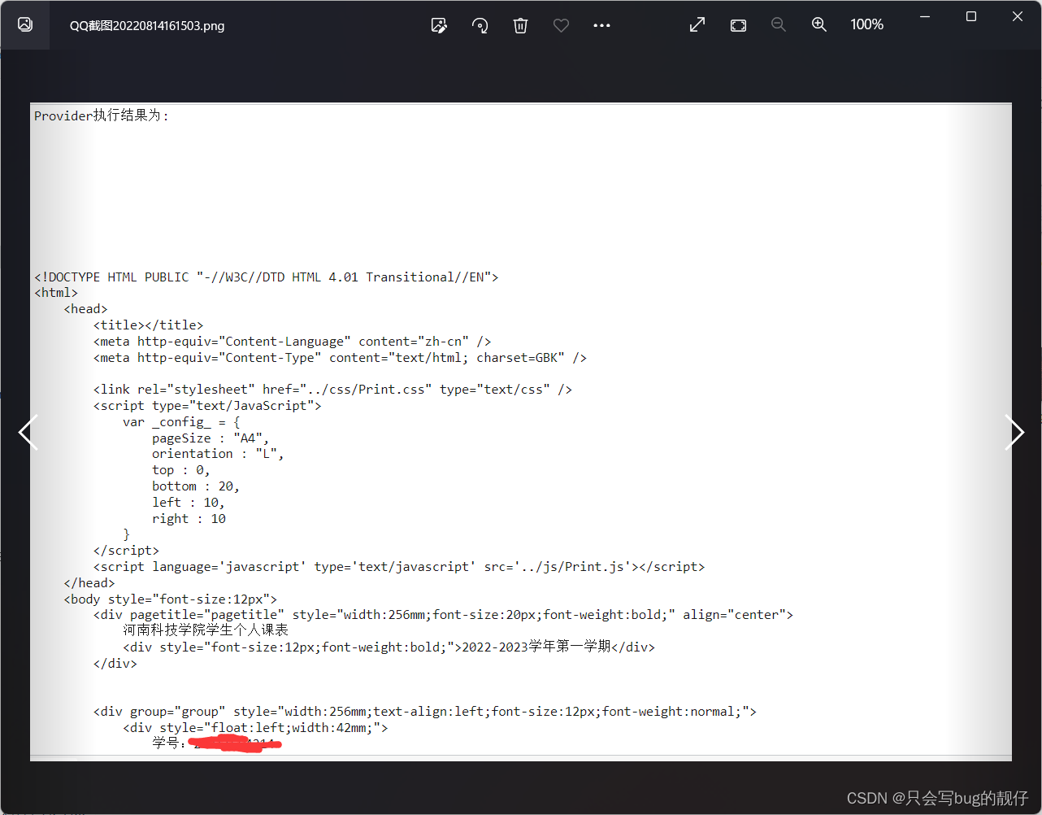
Task: Click the Print.css stylesheet link line
Action: (332, 389)
